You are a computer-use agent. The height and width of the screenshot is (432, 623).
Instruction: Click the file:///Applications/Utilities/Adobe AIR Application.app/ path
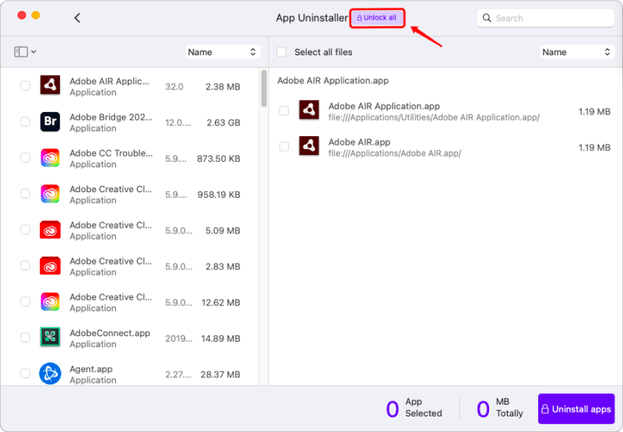click(x=434, y=118)
